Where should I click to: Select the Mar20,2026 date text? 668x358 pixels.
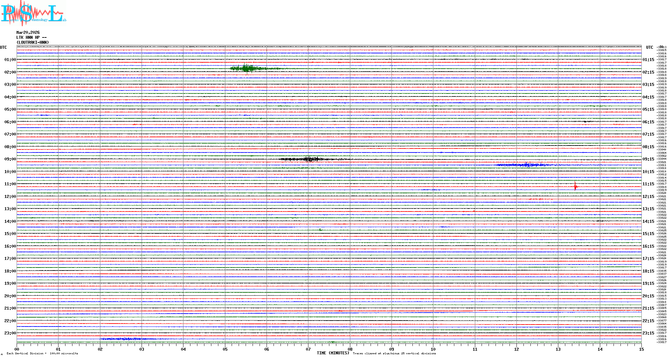28,32
